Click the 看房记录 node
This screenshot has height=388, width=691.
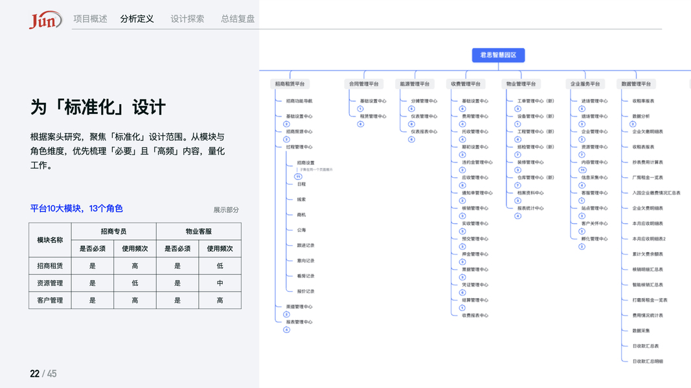click(306, 276)
